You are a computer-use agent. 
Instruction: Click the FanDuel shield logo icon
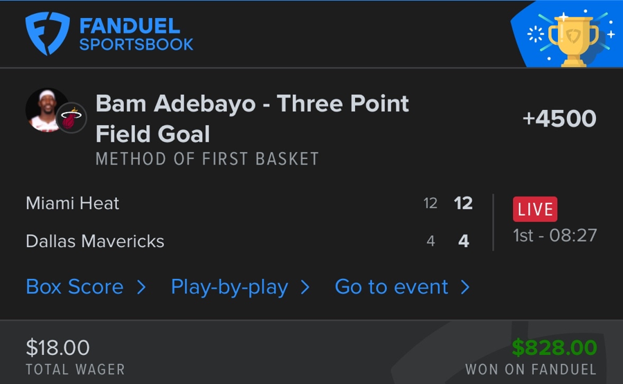(x=48, y=35)
